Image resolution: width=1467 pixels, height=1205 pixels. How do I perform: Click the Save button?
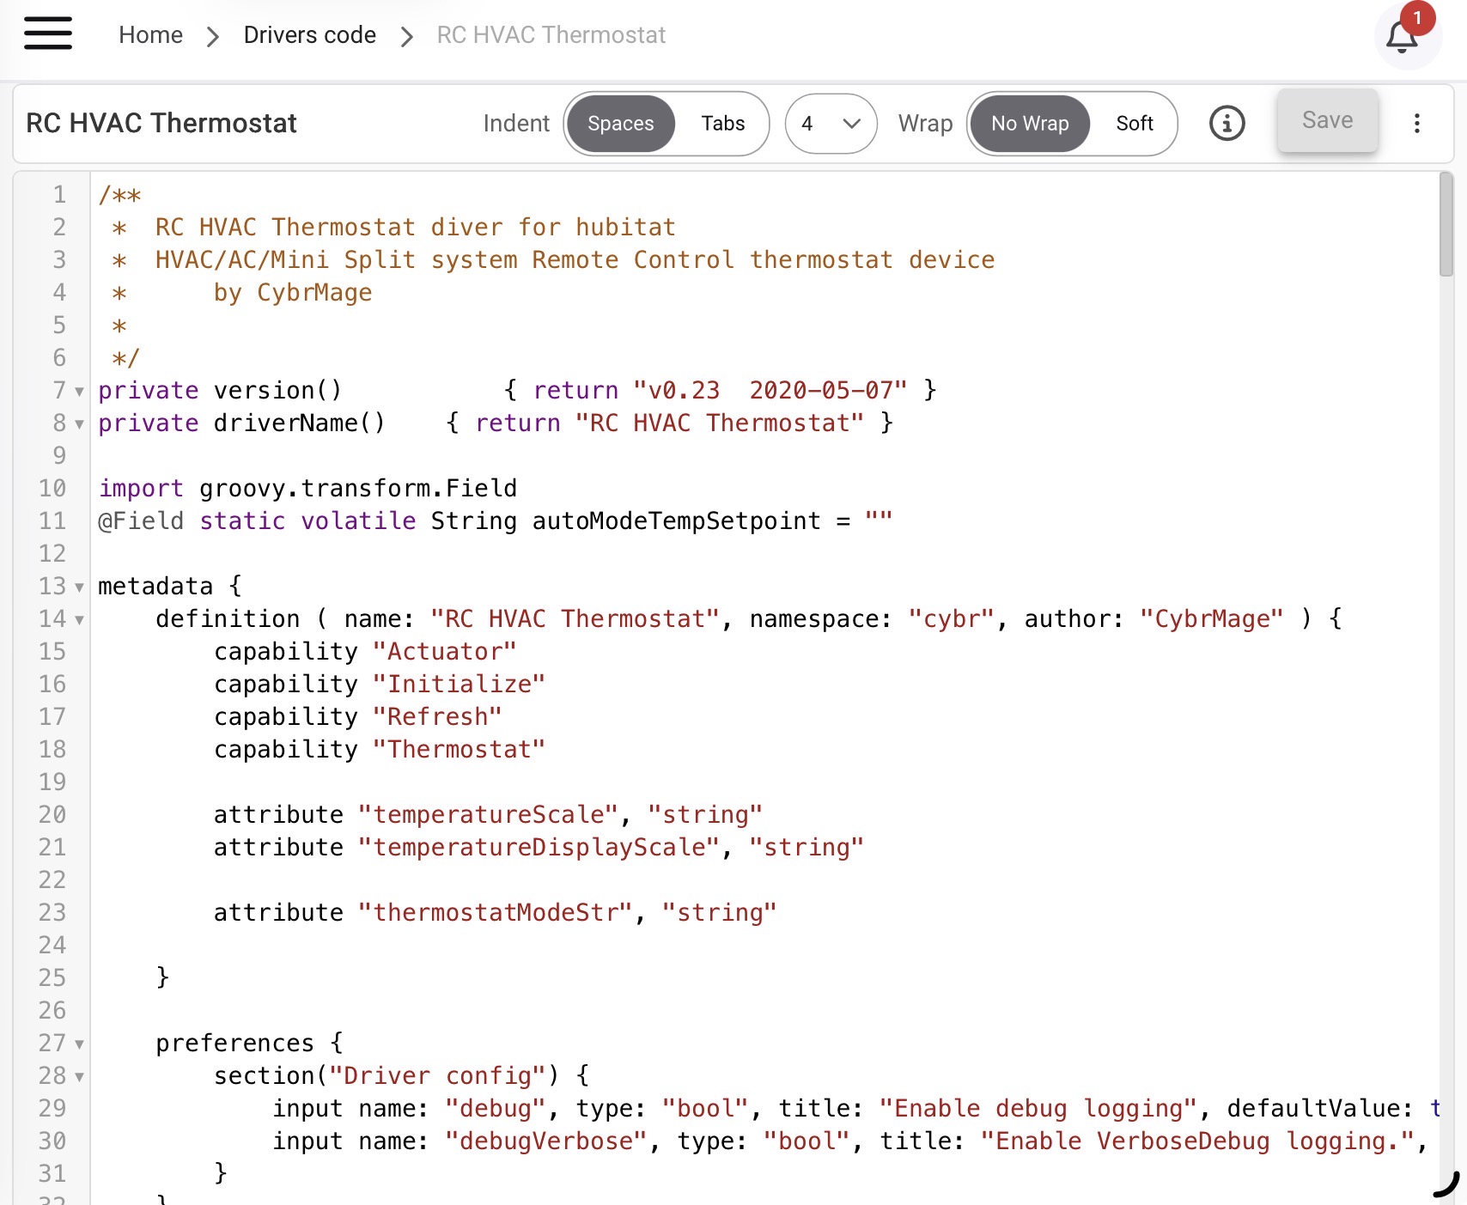[1327, 121]
